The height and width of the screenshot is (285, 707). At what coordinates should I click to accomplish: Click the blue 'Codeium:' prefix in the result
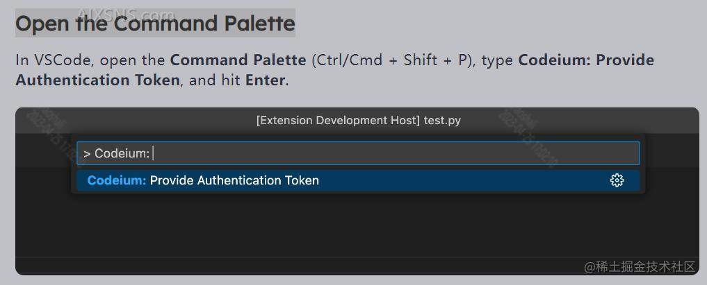pyautogui.click(x=117, y=180)
